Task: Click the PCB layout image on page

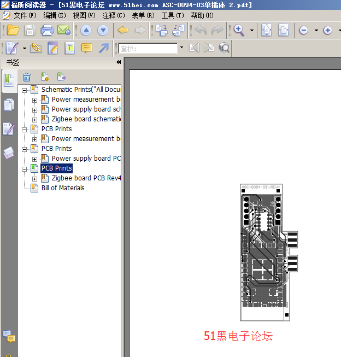Action: 269,253
